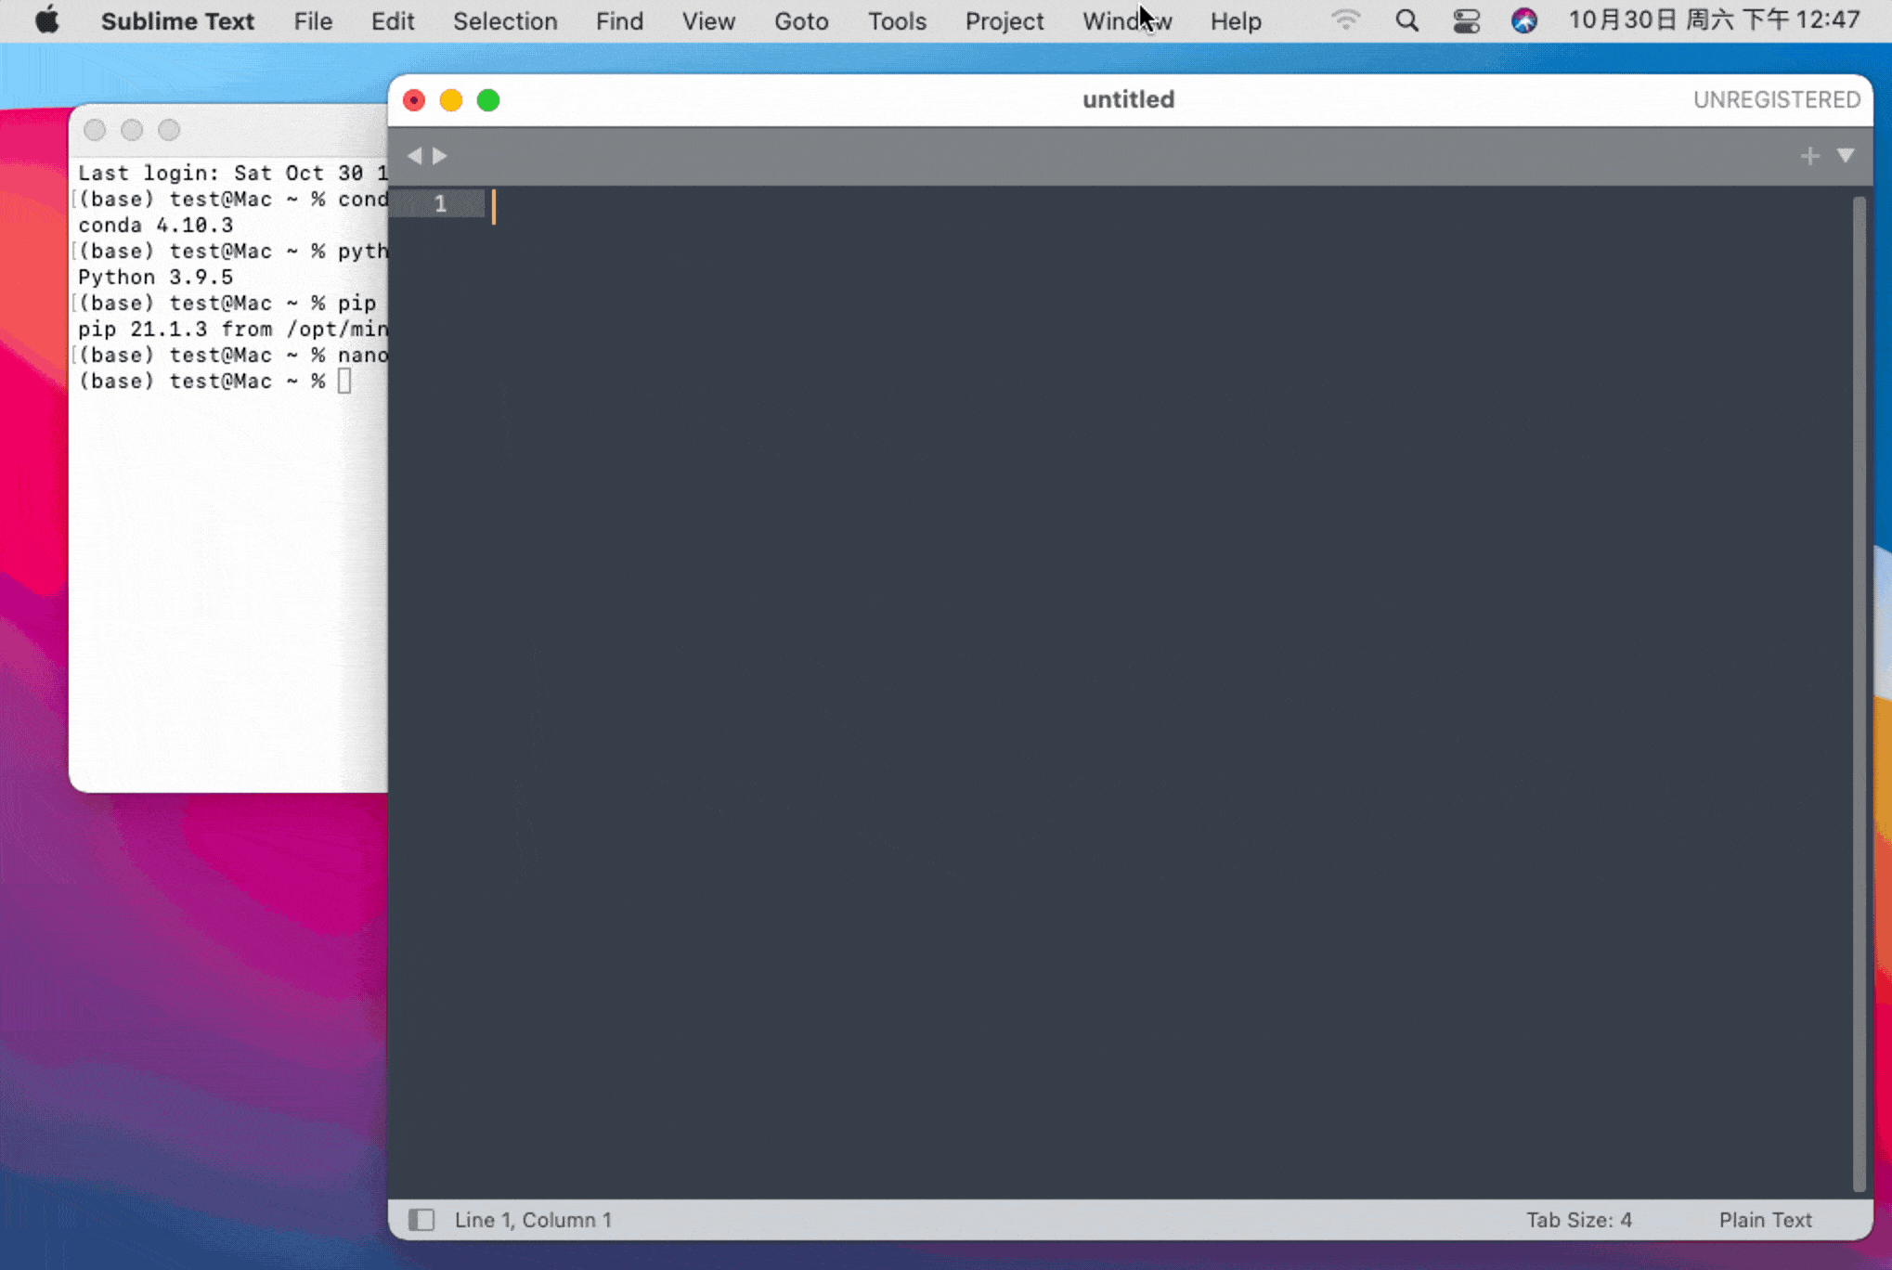
Task: Click Line 1, Column 1 status text
Action: pos(533,1220)
